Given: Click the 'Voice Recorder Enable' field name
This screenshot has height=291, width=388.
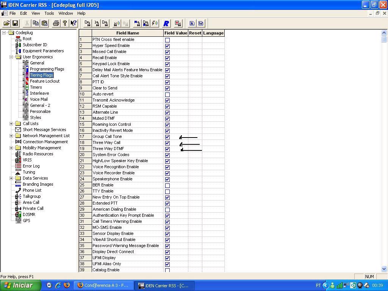Looking at the screenshot, I should tap(114, 173).
